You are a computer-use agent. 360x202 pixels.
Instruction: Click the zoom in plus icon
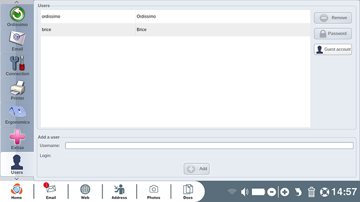285,192
